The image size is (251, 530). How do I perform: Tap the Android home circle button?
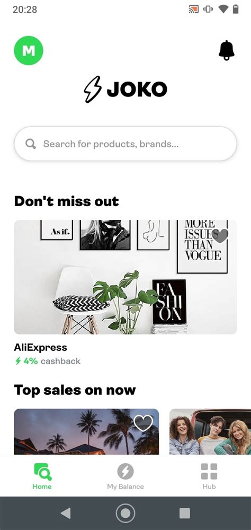coord(125,514)
